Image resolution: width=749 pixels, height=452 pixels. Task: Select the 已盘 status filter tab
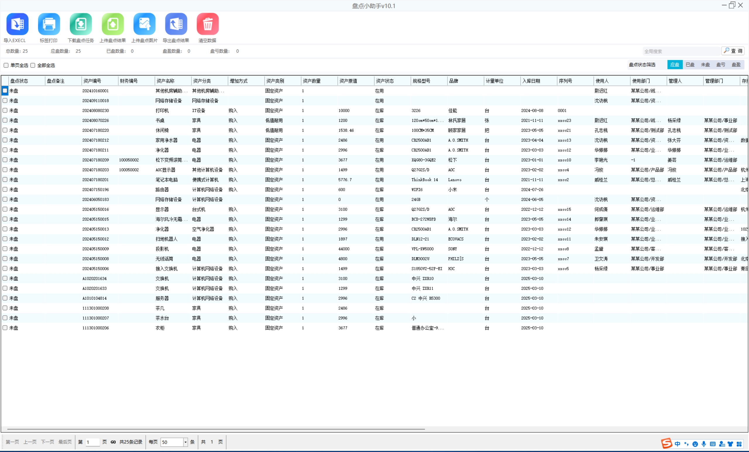(x=690, y=65)
